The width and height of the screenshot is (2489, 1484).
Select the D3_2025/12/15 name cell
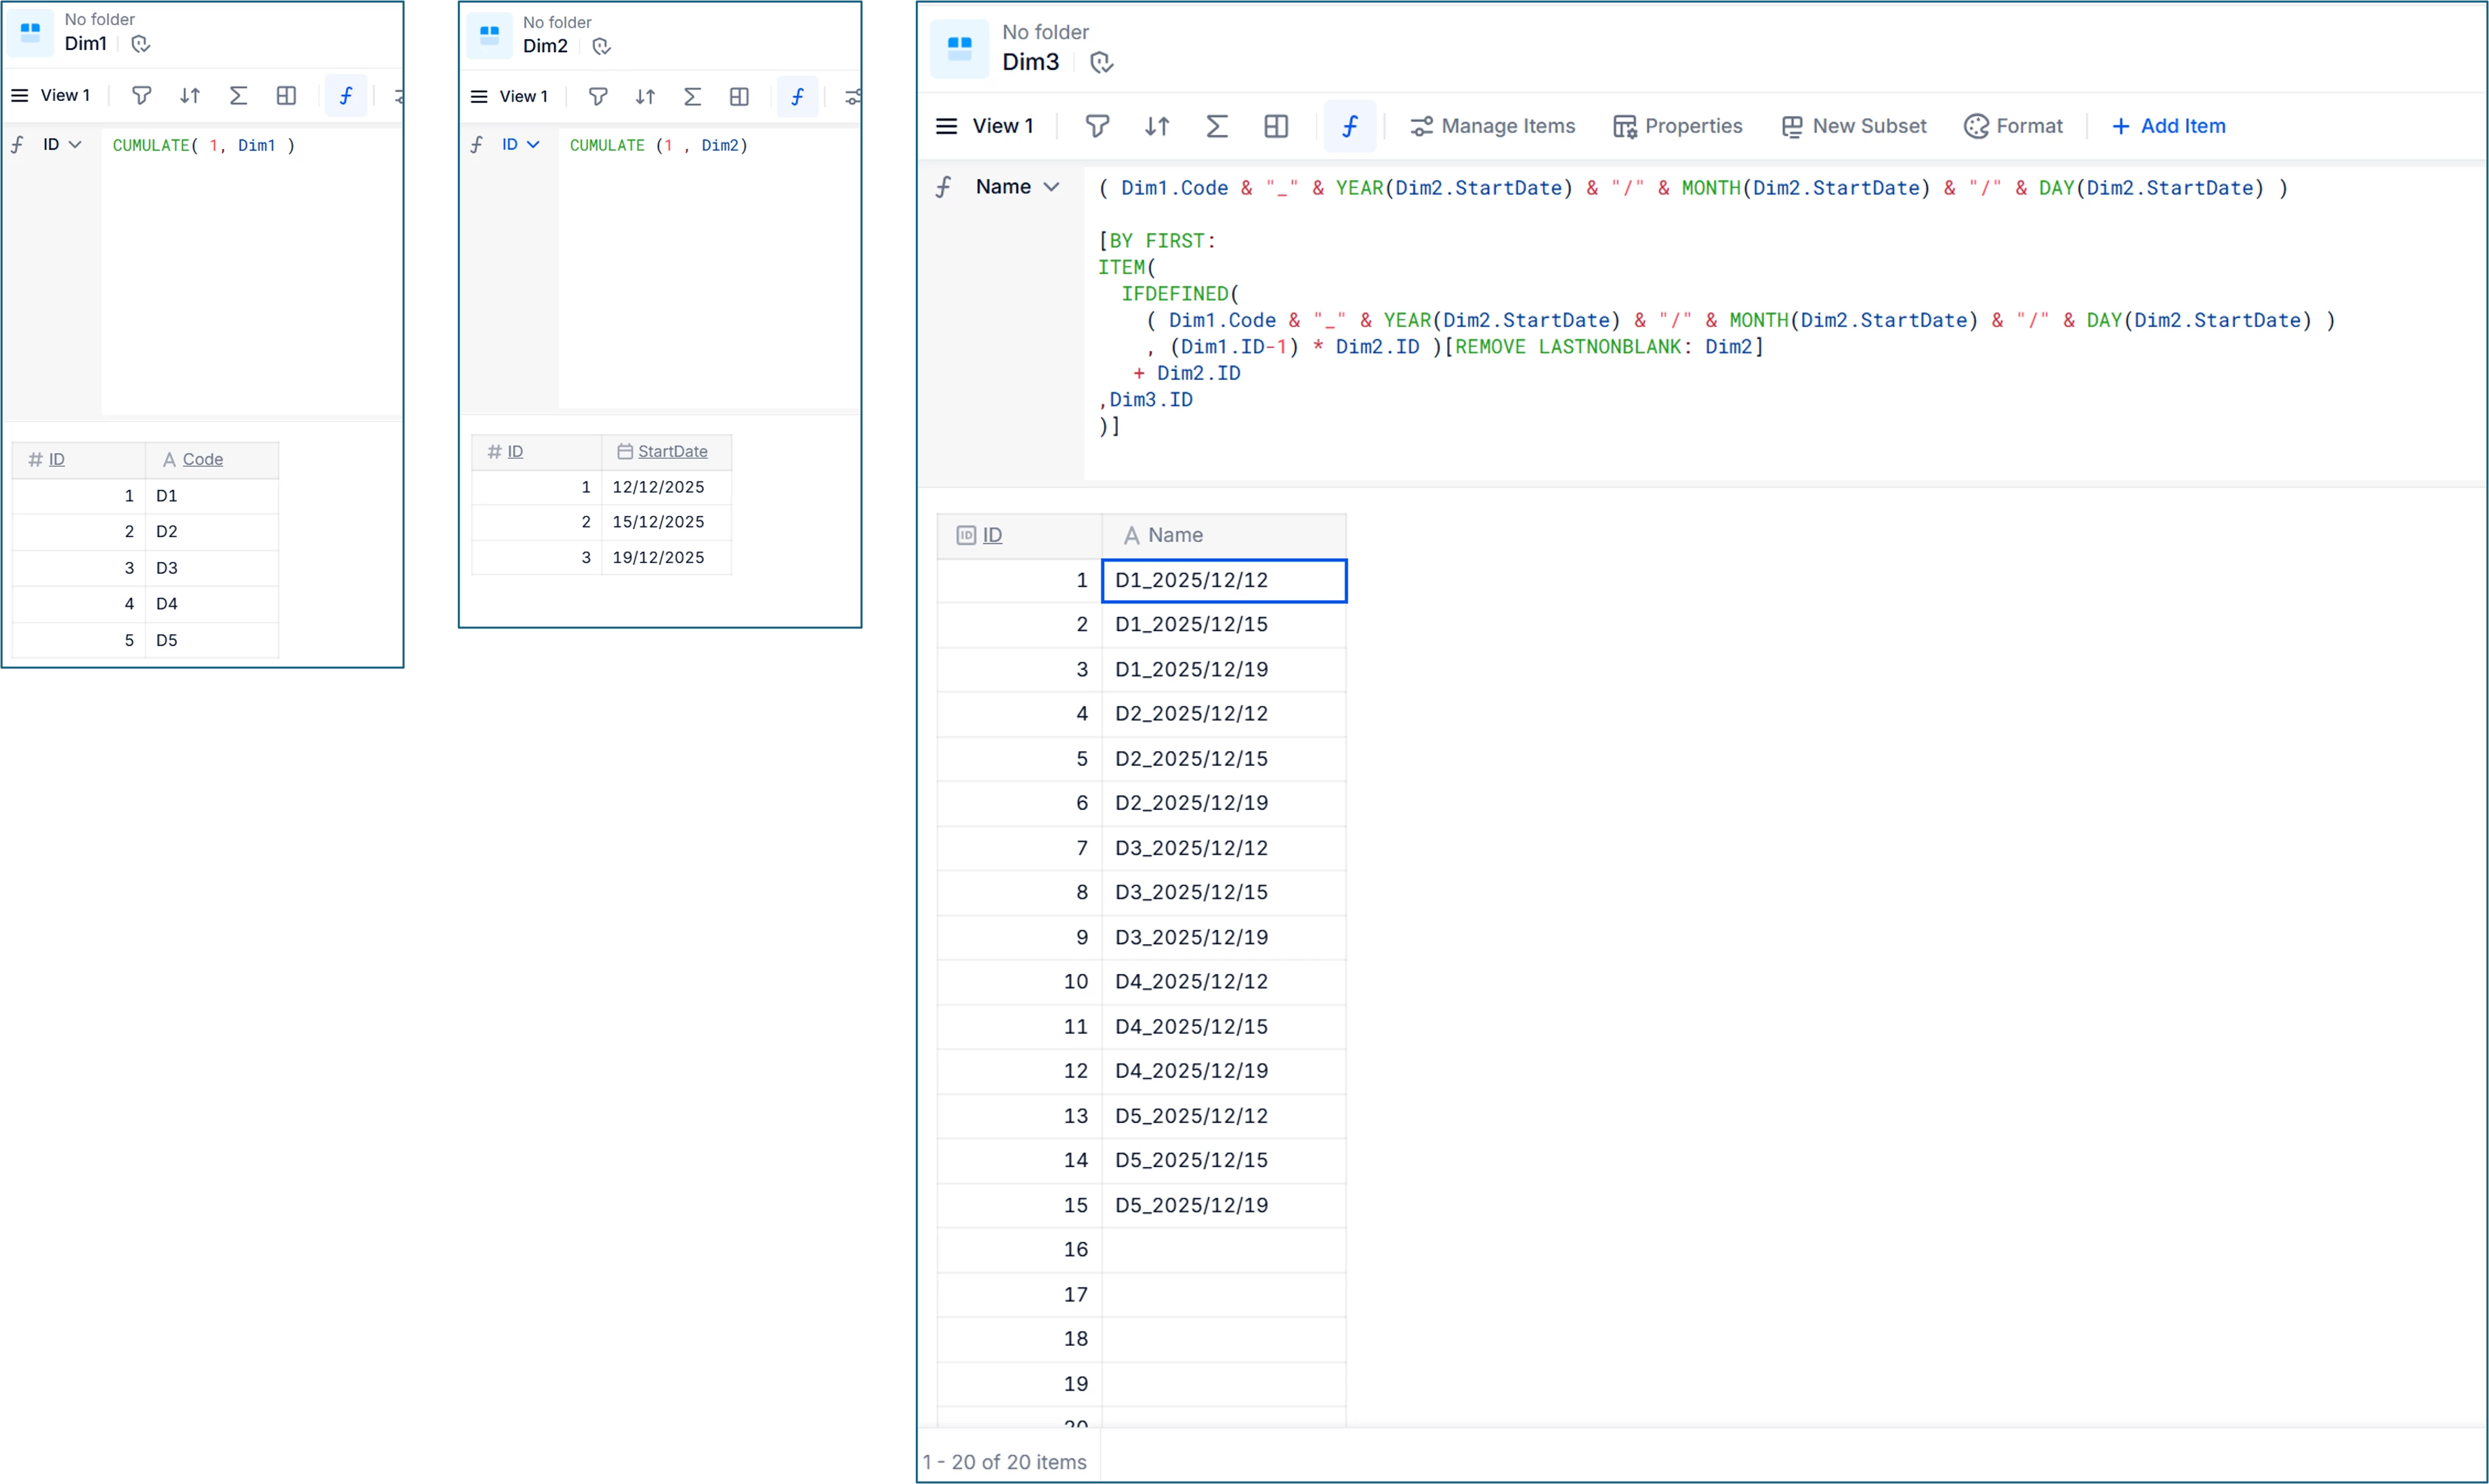point(1223,892)
